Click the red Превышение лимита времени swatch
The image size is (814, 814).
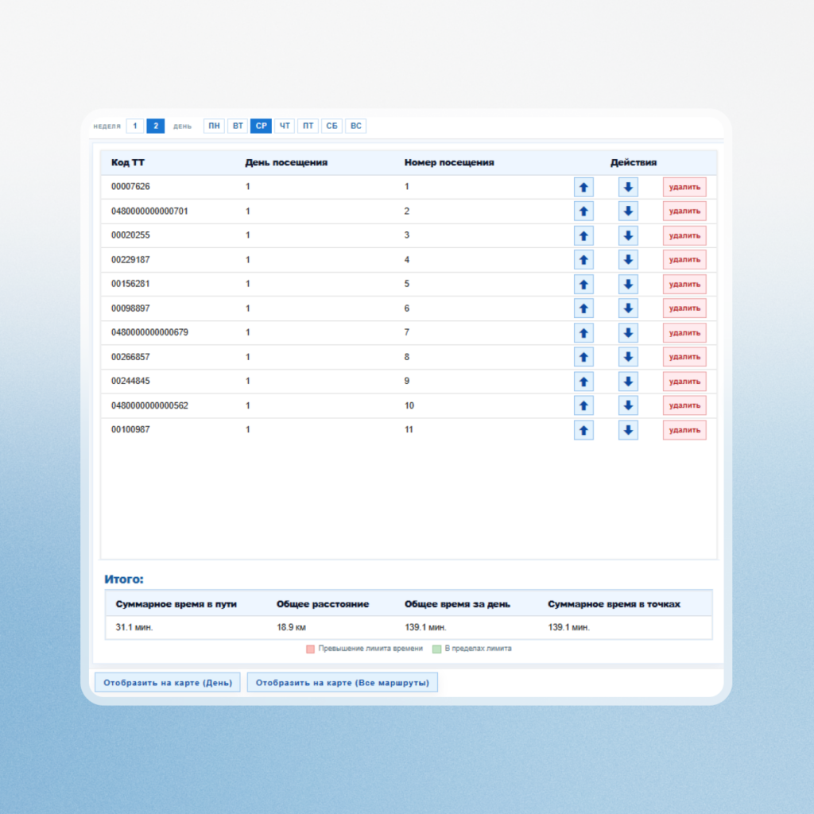coord(311,649)
